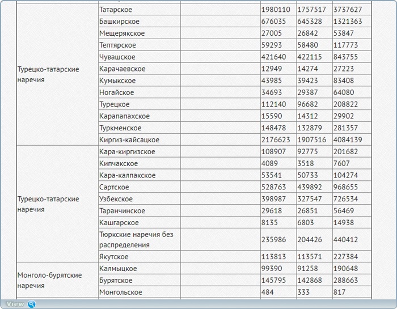The height and width of the screenshot is (309, 397).
Task: Select the 'Татарское' cell
Action: coord(140,10)
